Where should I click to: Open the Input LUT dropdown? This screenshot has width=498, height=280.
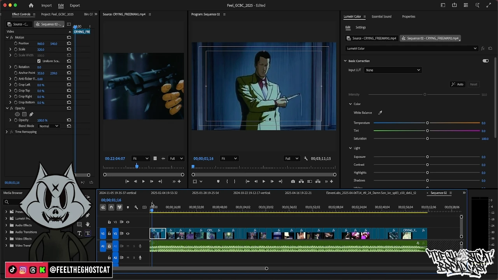[x=393, y=70]
